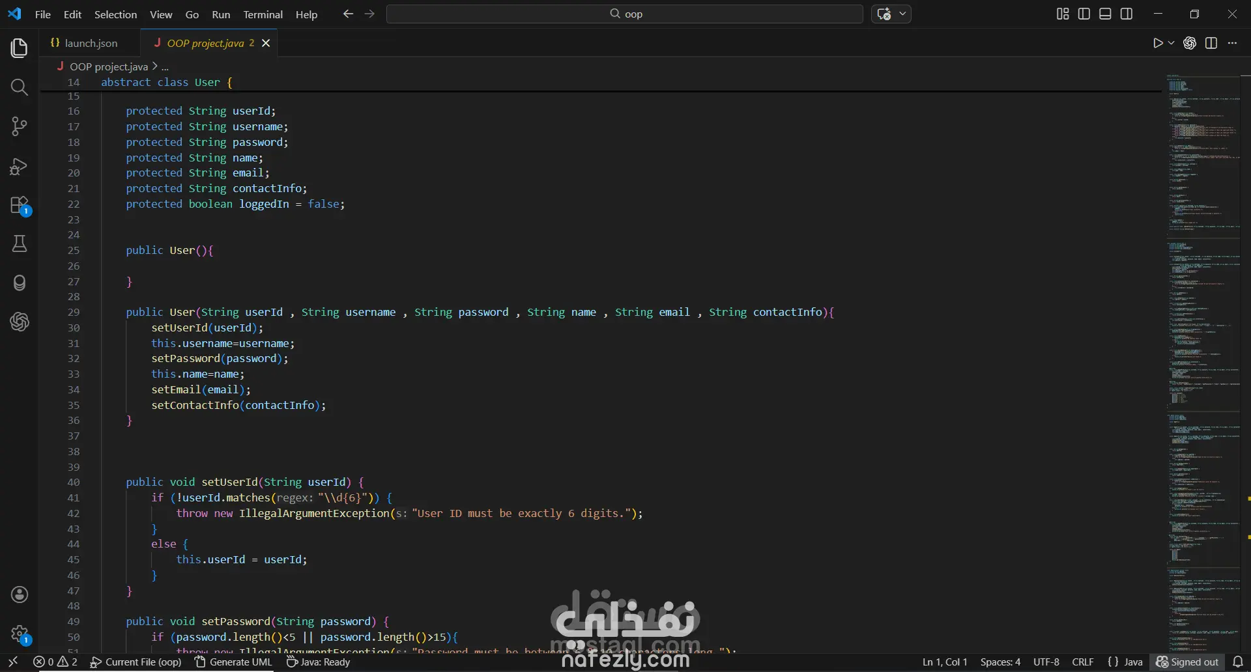Open the Accounts menu icon

click(x=20, y=595)
